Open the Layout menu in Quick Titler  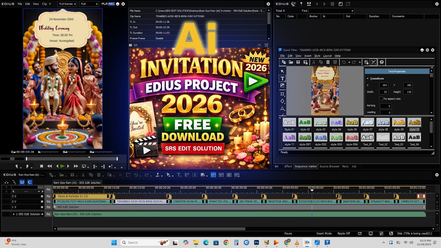[x=327, y=56]
